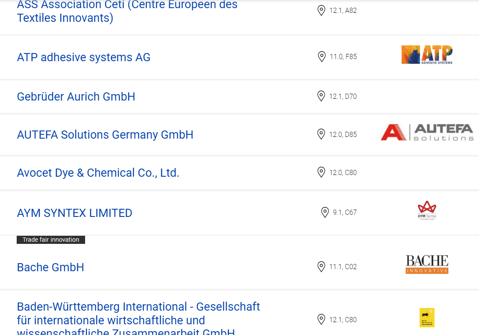Click map pin for Baden-Württemberg International
This screenshot has height=335, width=479.
click(x=321, y=320)
